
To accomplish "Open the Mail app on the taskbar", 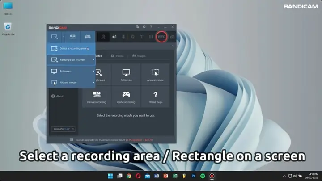I will click(x=147, y=176).
